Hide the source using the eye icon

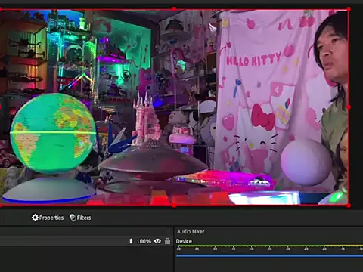click(x=157, y=241)
